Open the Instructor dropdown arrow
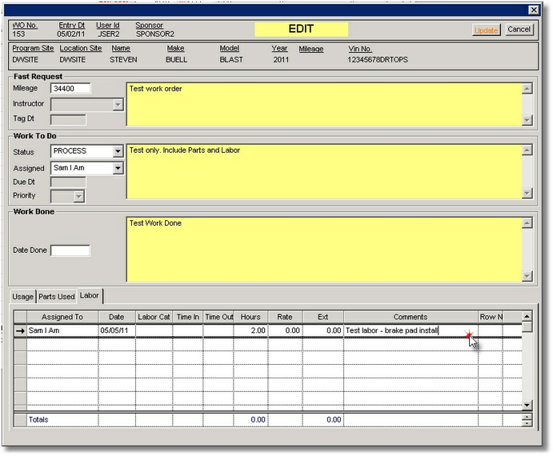Viewport: 553px width, 456px height. 118,104
